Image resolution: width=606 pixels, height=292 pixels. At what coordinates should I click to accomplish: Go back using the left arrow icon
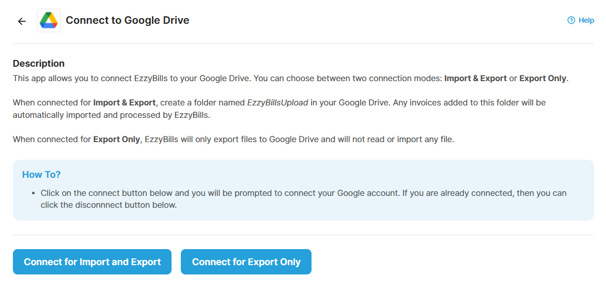click(22, 21)
